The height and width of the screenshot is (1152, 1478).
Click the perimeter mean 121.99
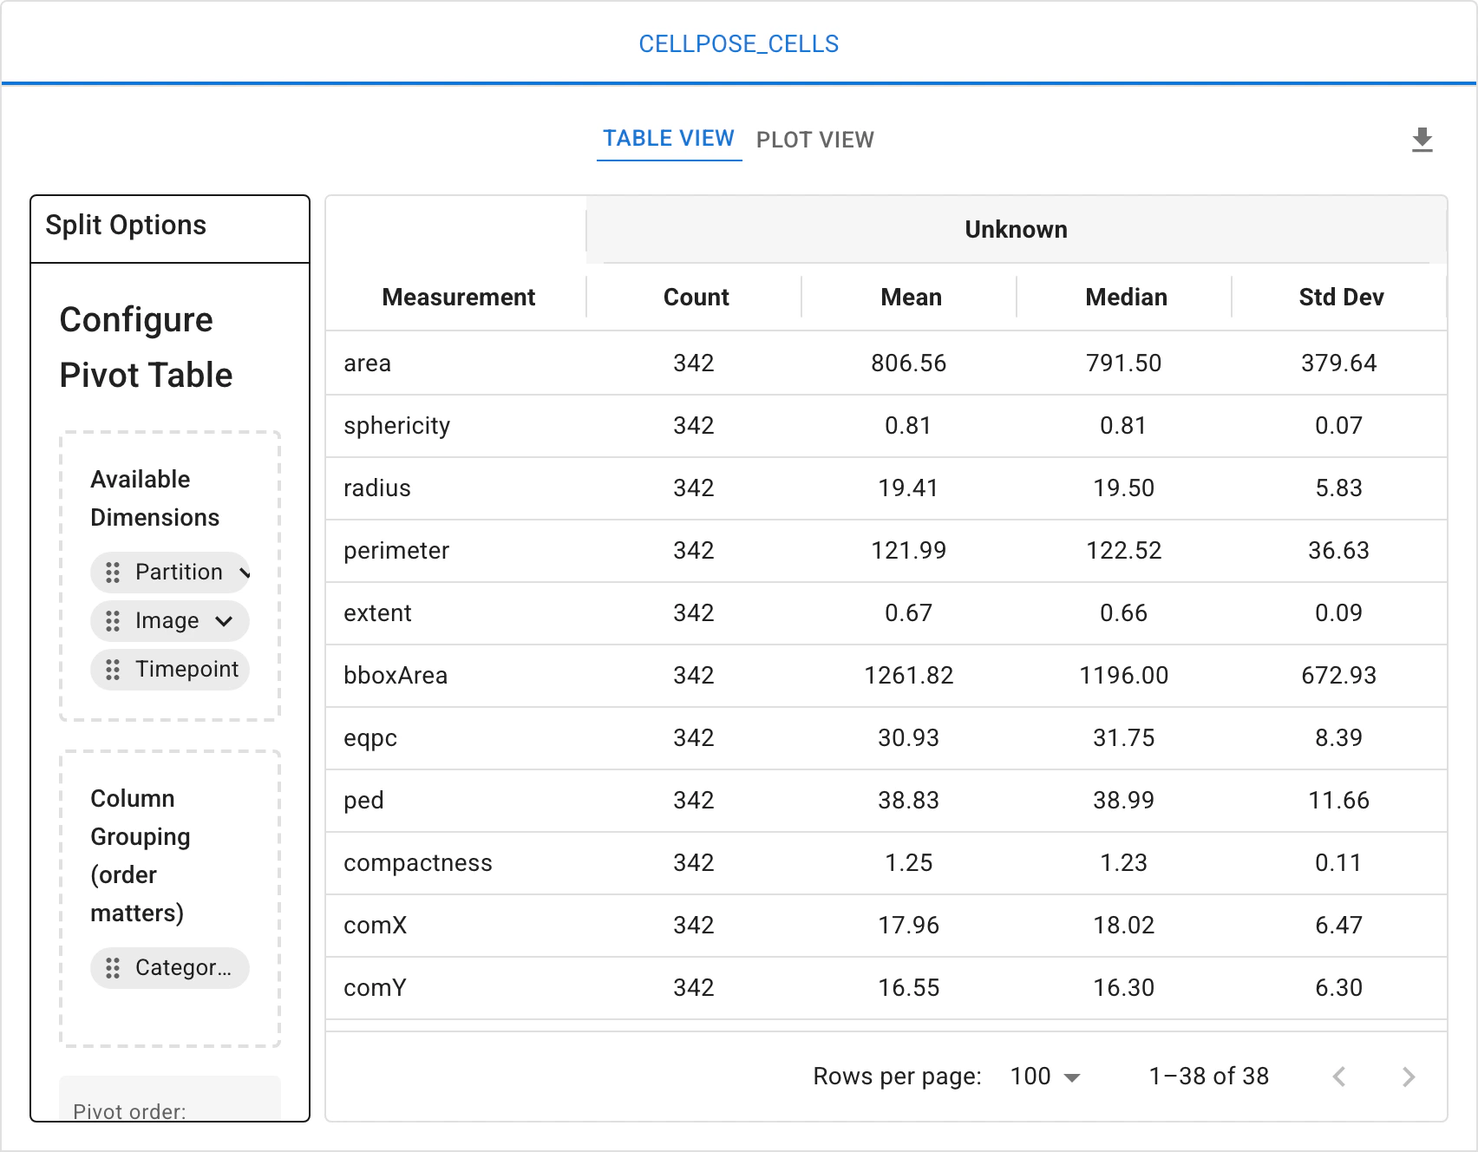tap(909, 551)
